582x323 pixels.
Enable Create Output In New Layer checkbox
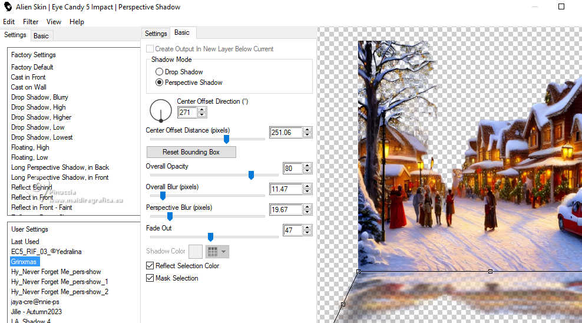click(150, 49)
